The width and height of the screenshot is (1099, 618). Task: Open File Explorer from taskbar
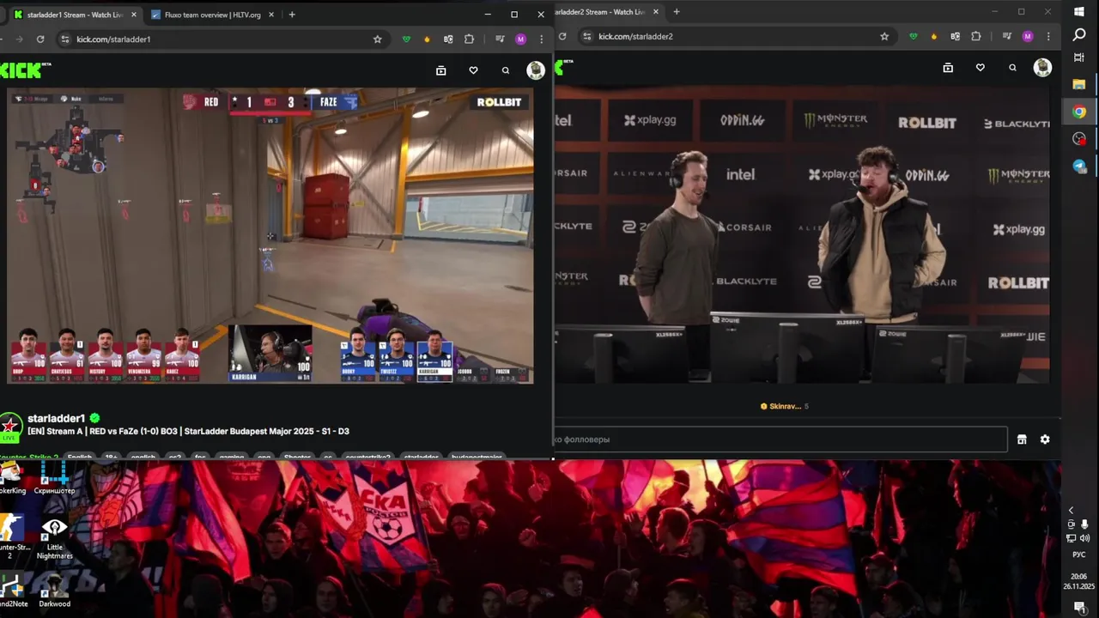1079,84
